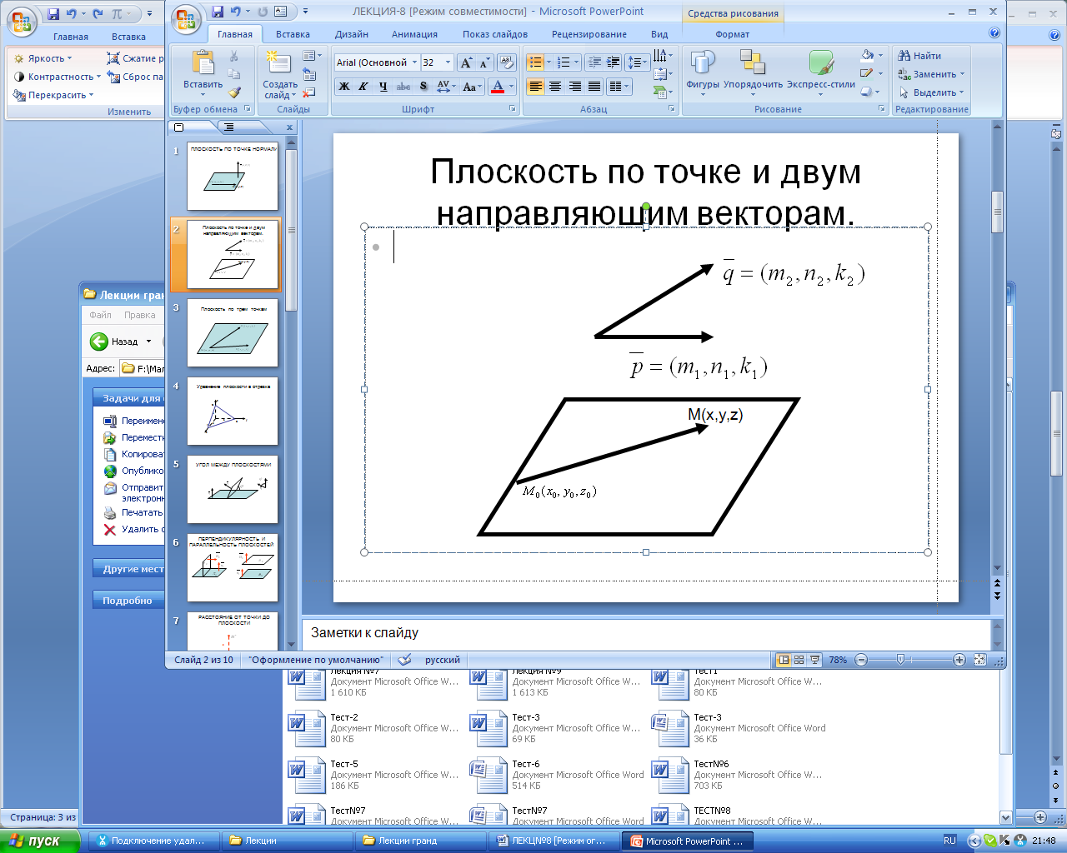Open the Формат ribbon tab

(733, 34)
